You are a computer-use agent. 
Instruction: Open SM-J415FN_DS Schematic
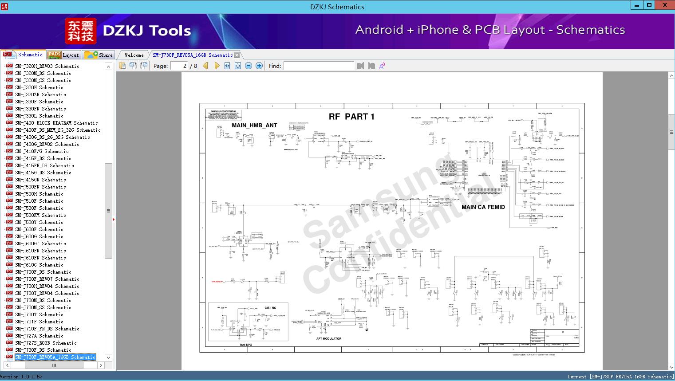(x=44, y=165)
